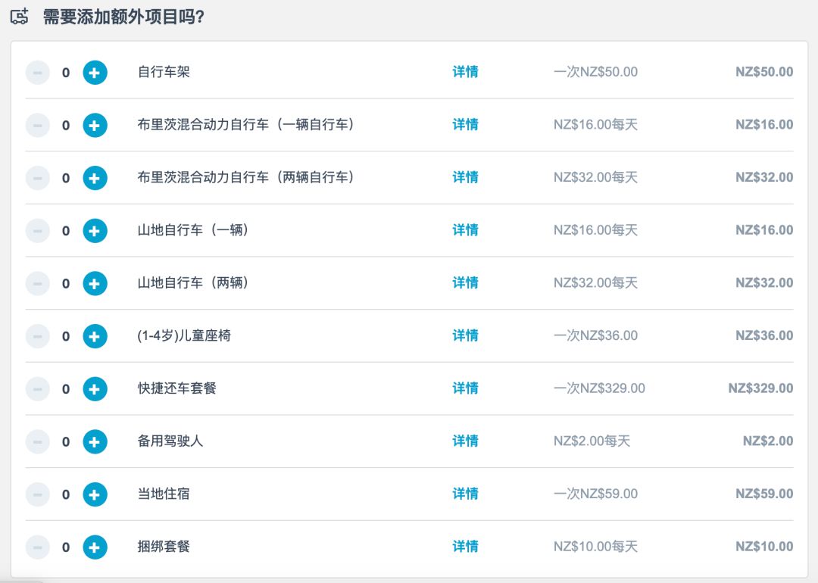Add 山地自行车（两辆） with plus button
This screenshot has width=818, height=583.
tap(95, 283)
